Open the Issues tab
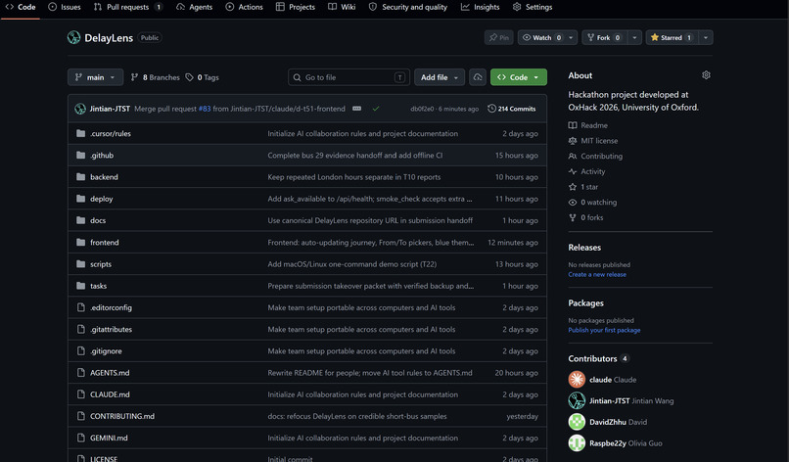The height and width of the screenshot is (462, 789). pos(65,7)
